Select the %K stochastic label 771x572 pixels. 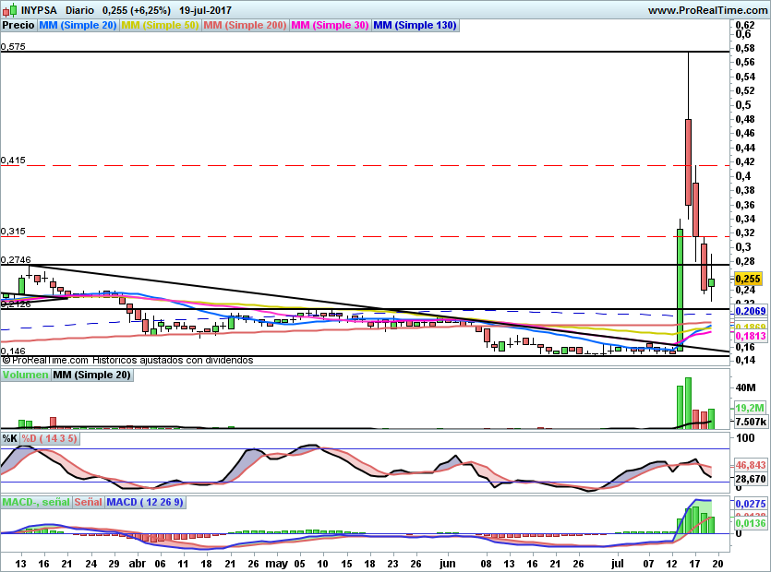point(10,438)
